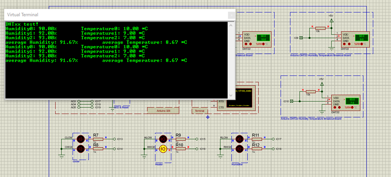Select resistor R8

point(98,149)
